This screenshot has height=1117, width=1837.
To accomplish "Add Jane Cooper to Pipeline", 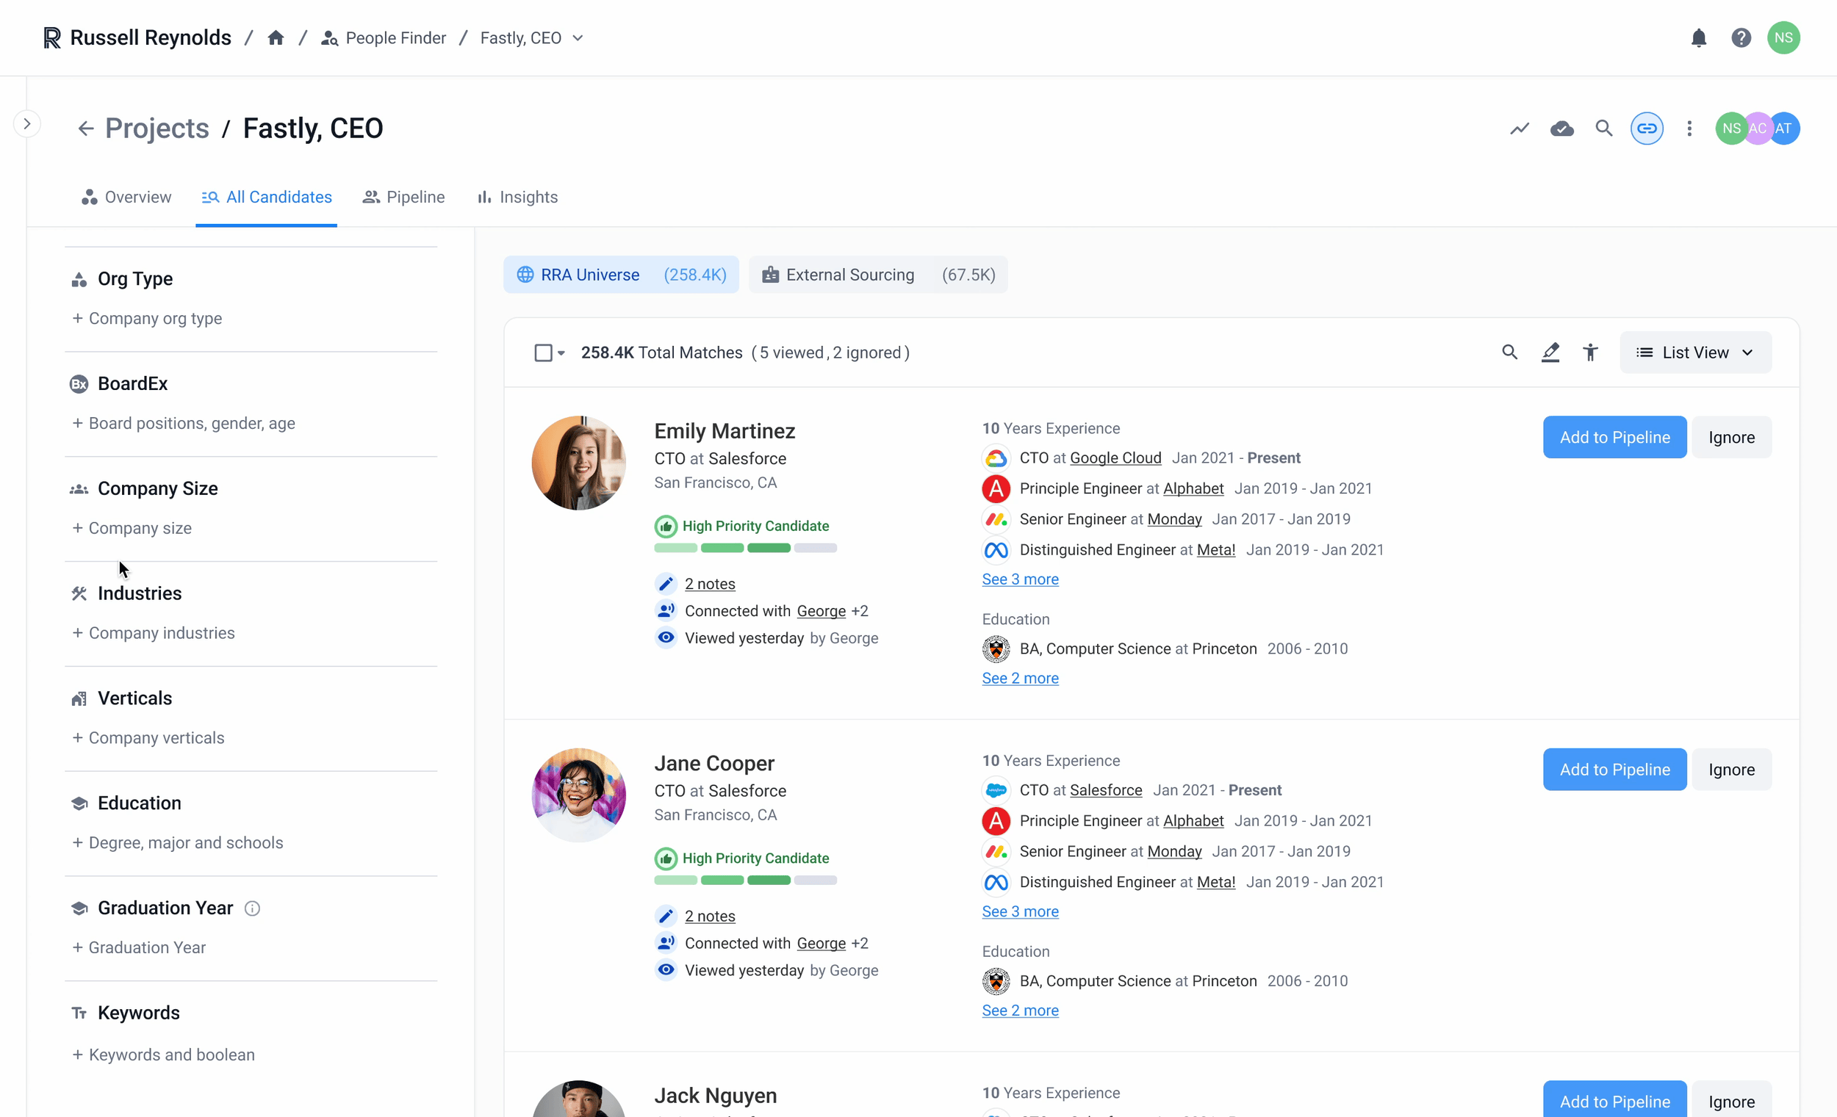I will (1615, 769).
